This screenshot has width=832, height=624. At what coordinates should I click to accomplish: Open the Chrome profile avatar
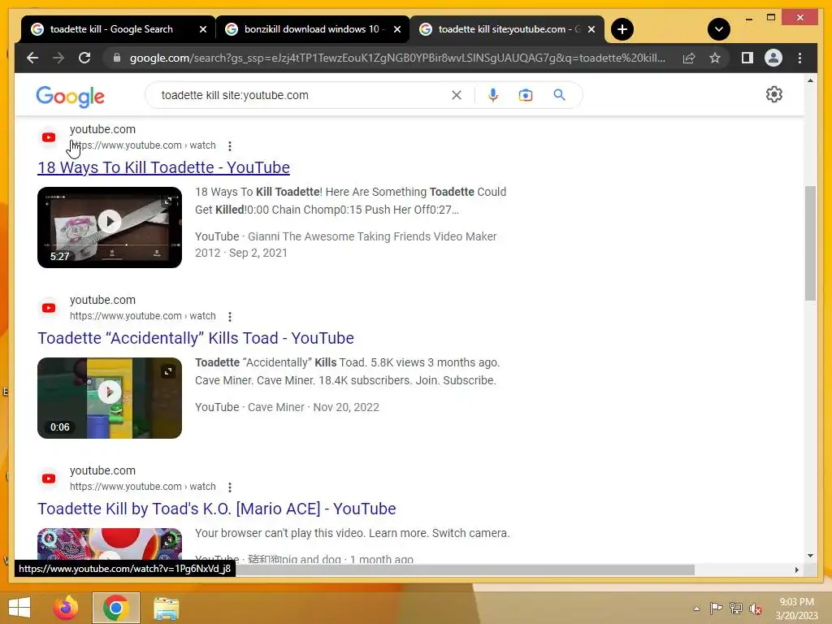(x=773, y=58)
